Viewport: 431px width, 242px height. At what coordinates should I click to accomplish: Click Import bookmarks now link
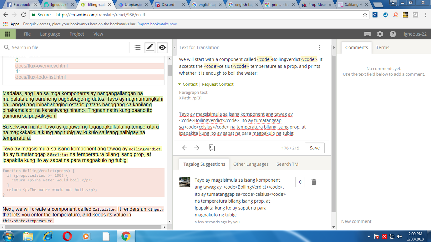(x=158, y=24)
